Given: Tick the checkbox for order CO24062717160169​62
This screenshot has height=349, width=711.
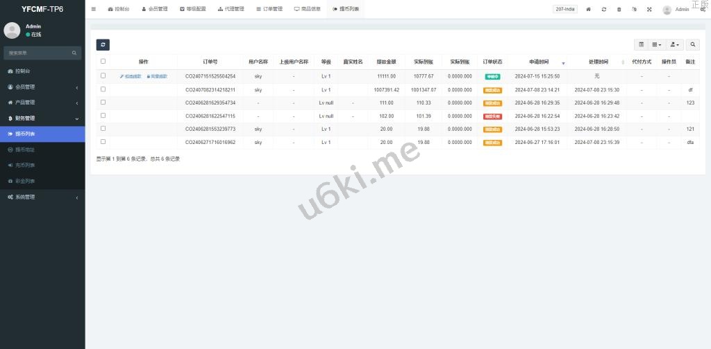Looking at the screenshot, I should pyautogui.click(x=103, y=142).
